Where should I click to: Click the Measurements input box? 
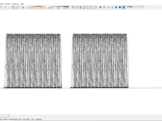coord(4,116)
